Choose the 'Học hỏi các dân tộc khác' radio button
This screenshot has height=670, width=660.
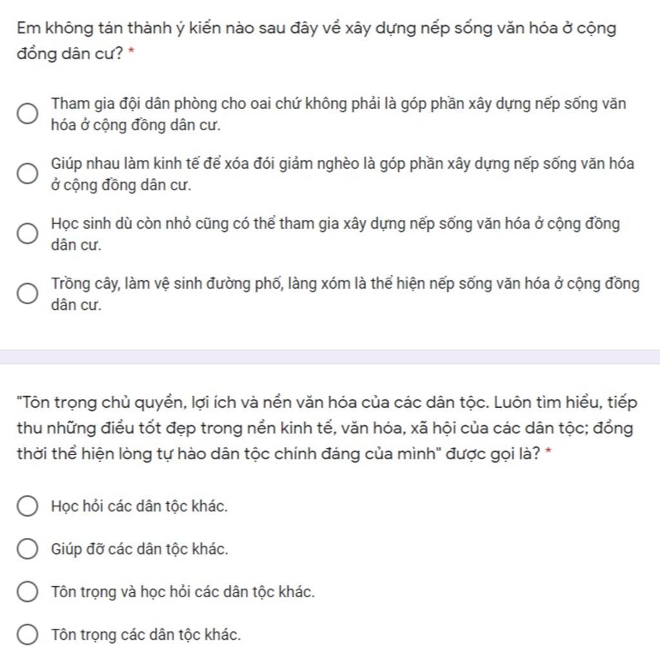coord(27,506)
